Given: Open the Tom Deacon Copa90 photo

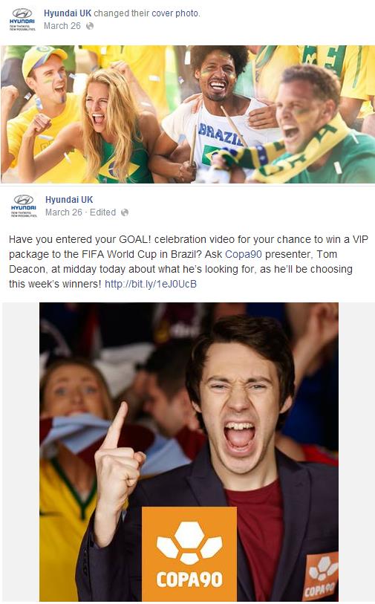Looking at the screenshot, I should (x=189, y=452).
